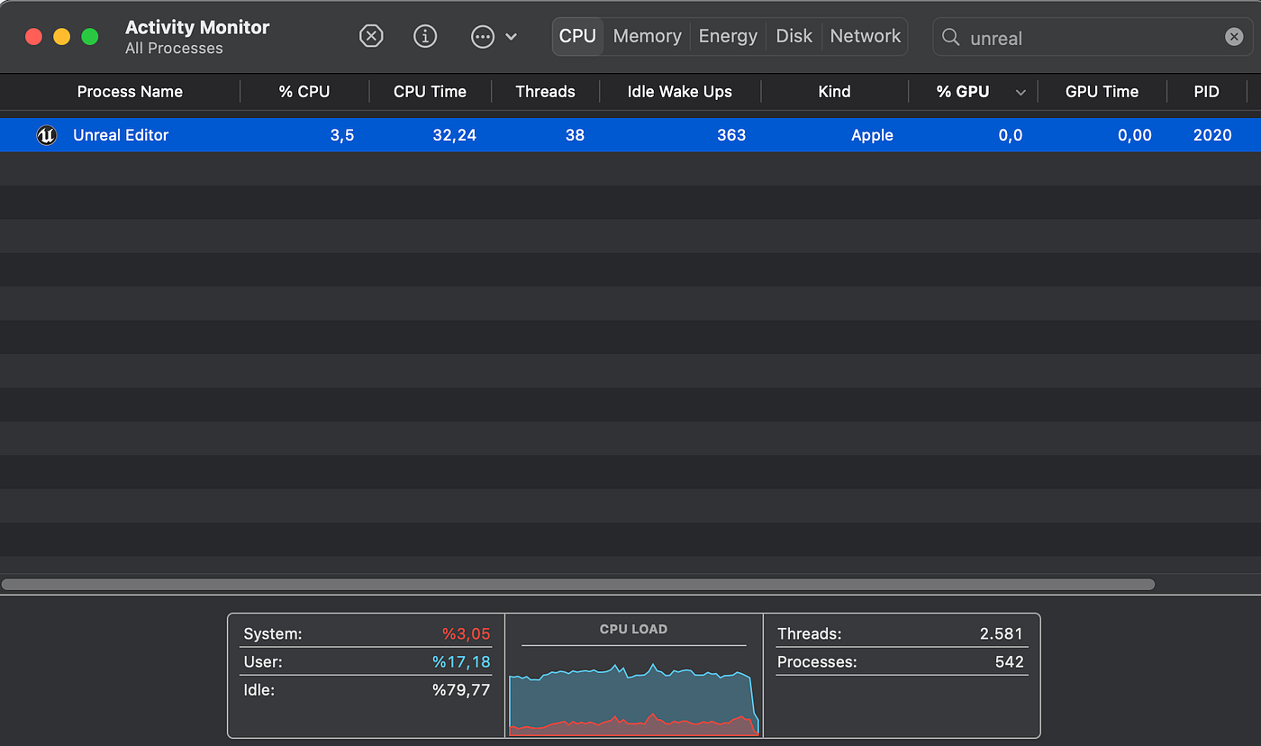This screenshot has height=746, width=1261.
Task: Click the Unreal Engine logo icon
Action: point(46,135)
